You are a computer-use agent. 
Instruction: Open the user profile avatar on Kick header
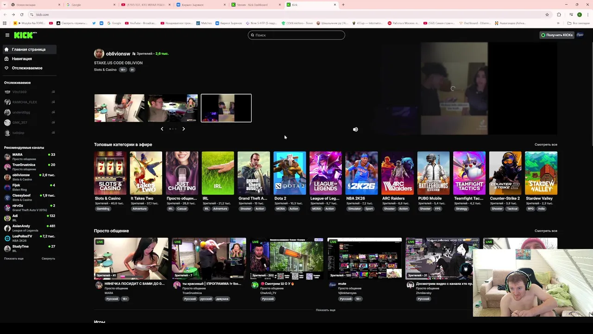coord(580,35)
